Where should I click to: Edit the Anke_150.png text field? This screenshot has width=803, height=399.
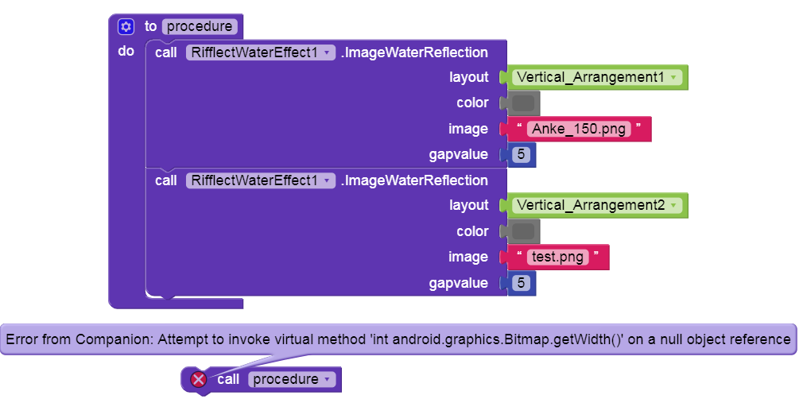point(580,129)
